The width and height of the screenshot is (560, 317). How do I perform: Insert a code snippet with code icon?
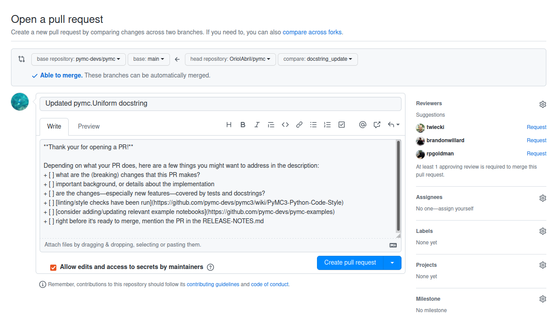point(285,125)
